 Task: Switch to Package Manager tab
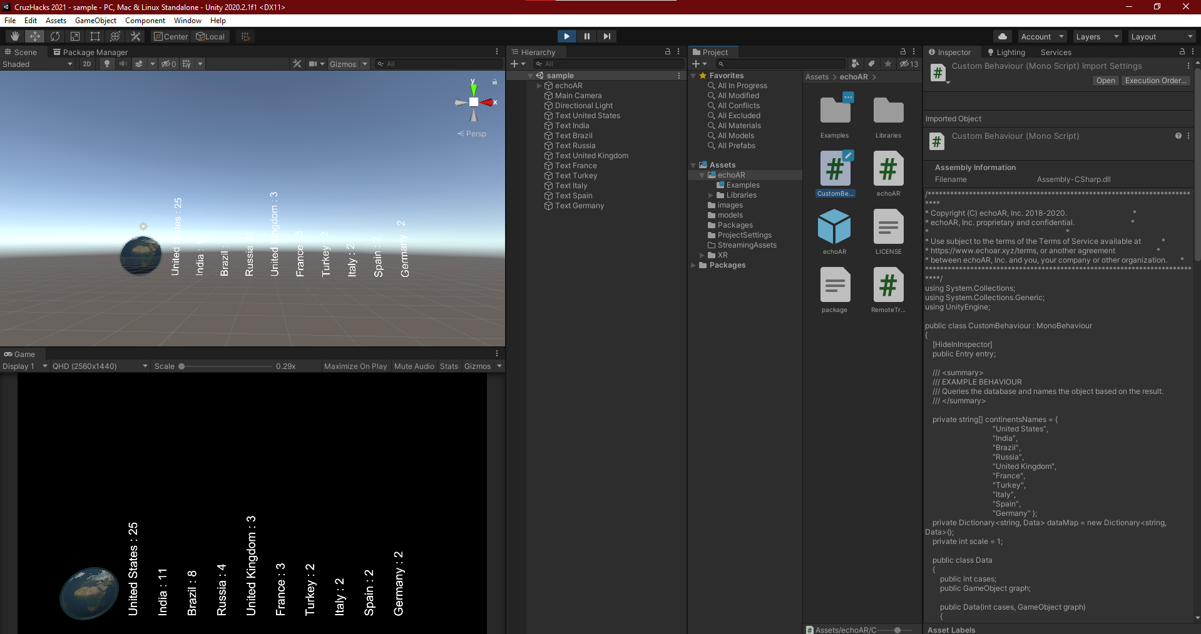[x=91, y=52]
